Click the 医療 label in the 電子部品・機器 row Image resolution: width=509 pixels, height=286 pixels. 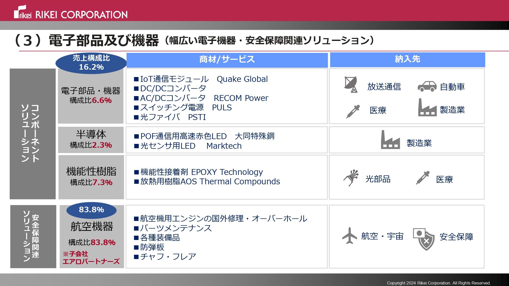378,110
